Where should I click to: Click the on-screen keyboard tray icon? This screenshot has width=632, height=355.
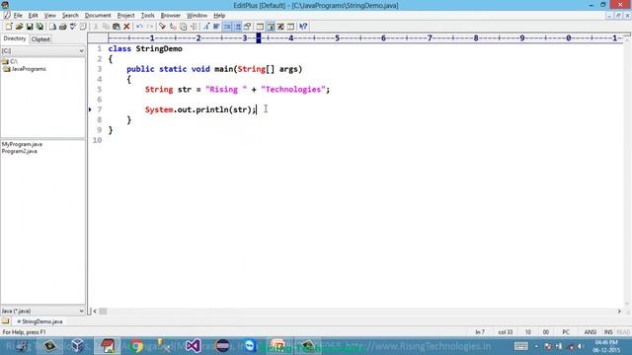(520, 346)
